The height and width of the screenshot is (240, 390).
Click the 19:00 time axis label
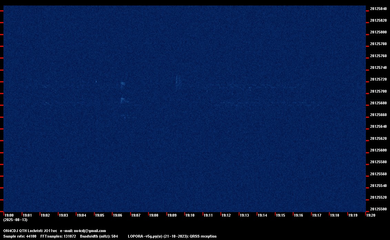(9, 215)
